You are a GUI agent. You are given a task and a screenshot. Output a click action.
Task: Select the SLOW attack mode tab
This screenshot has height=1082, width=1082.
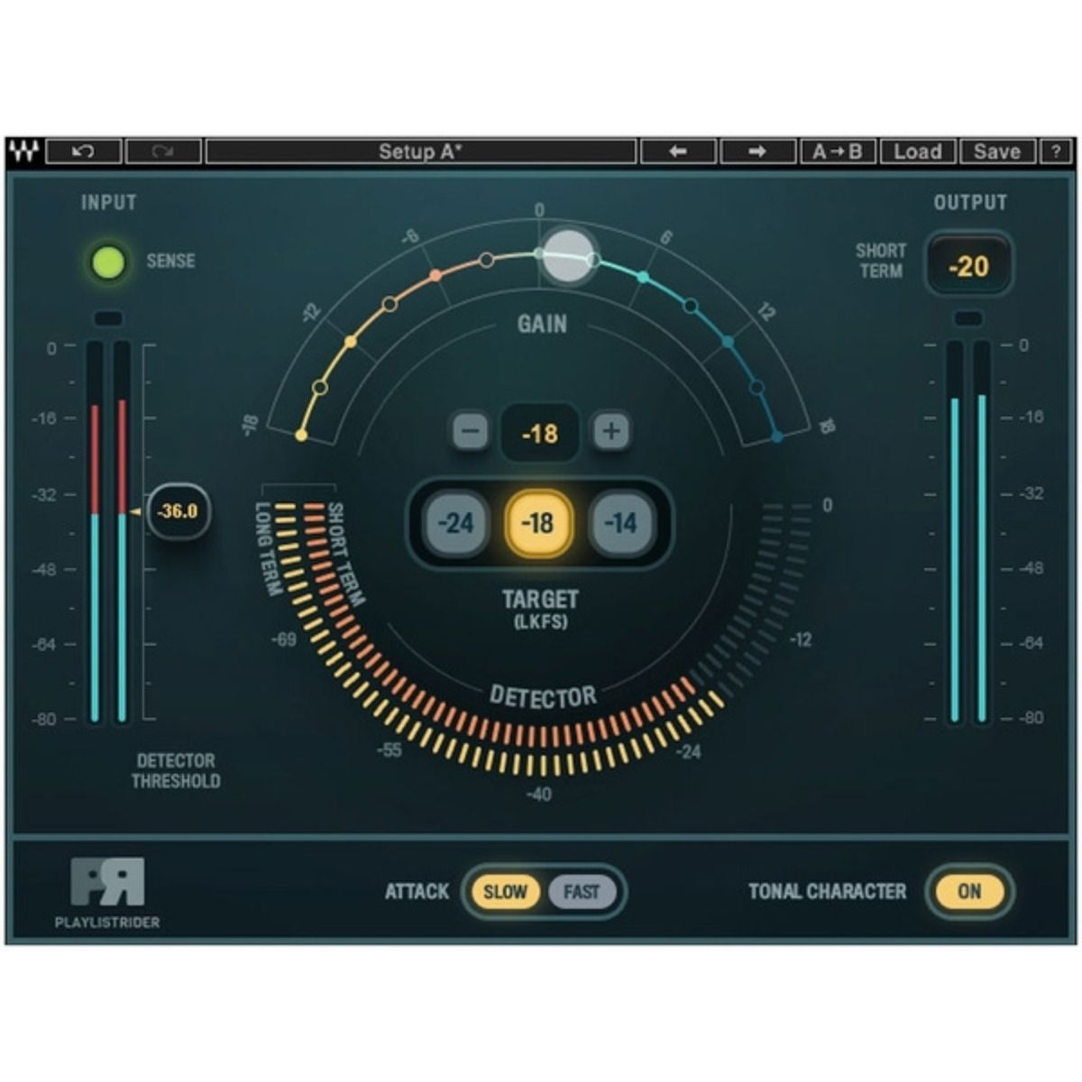506,892
